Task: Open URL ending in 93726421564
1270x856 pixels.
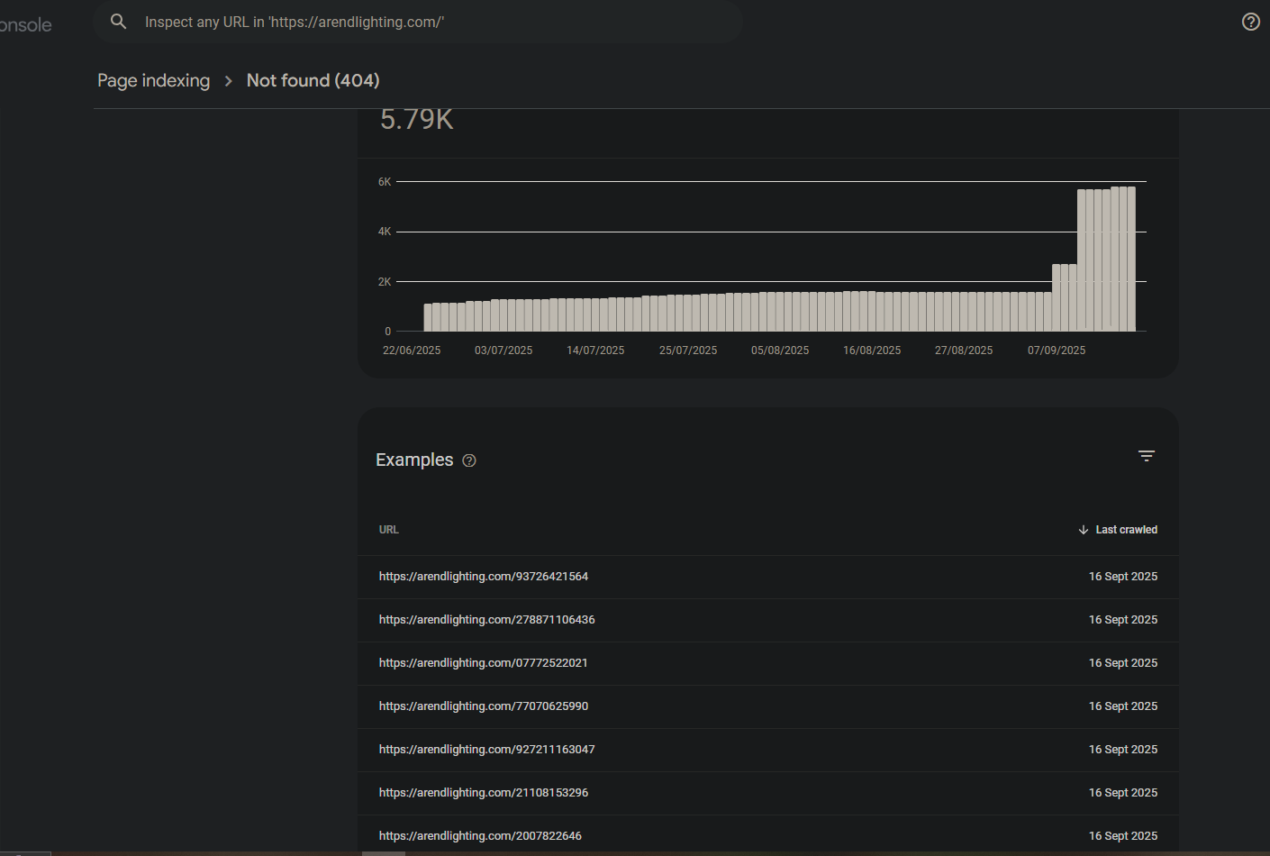Action: [x=483, y=577]
